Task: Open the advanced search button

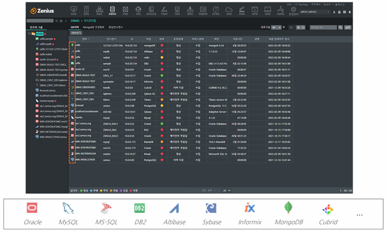Action: [x=348, y=27]
